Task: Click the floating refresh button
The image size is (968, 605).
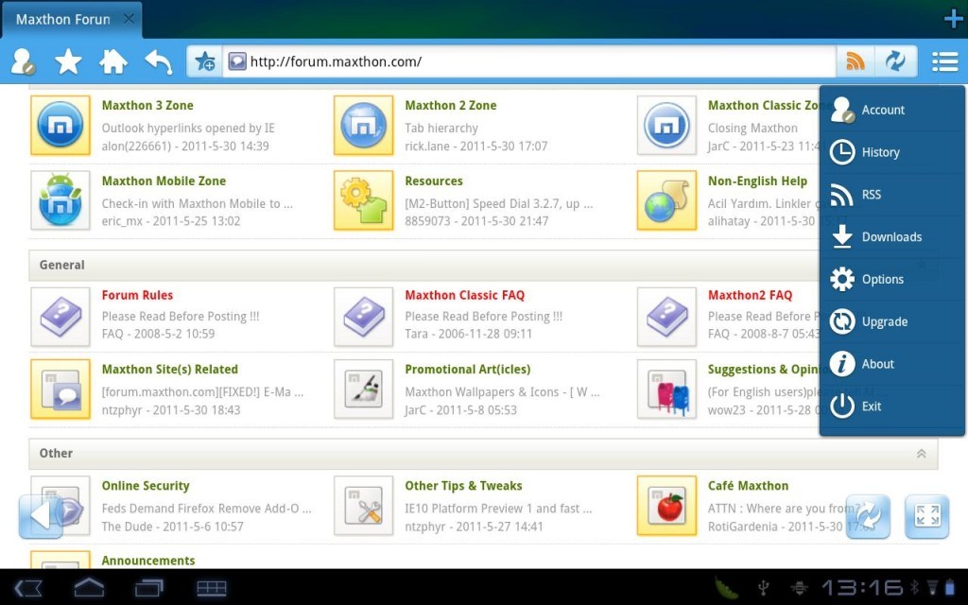Action: pos(868,516)
